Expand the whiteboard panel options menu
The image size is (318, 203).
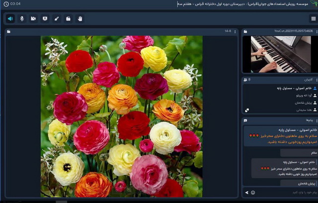click(x=235, y=31)
